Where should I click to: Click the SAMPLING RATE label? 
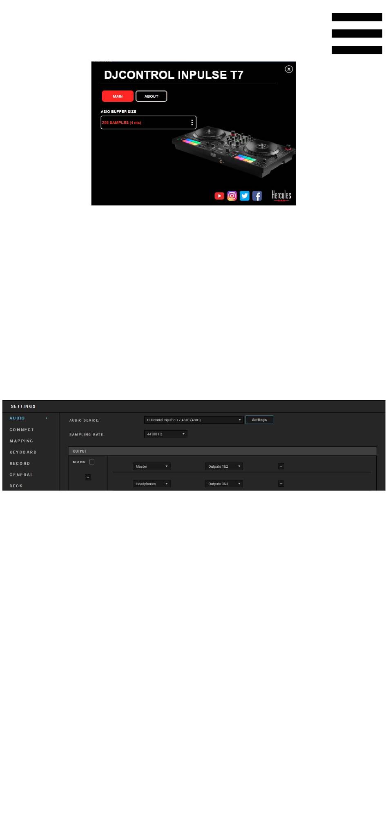click(x=87, y=435)
